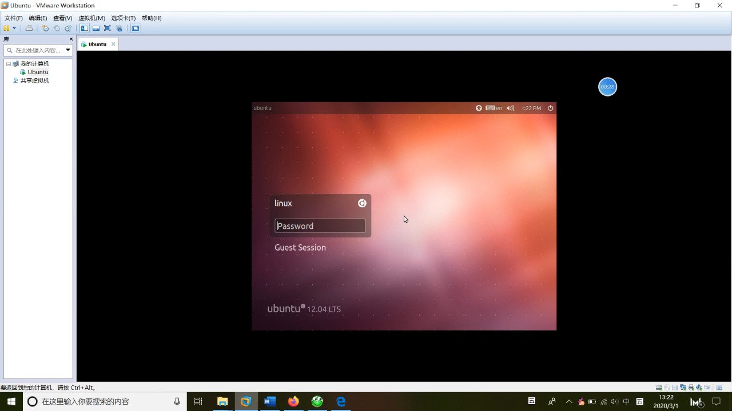
Task: Open the Windows Start menu
Action: point(11,401)
